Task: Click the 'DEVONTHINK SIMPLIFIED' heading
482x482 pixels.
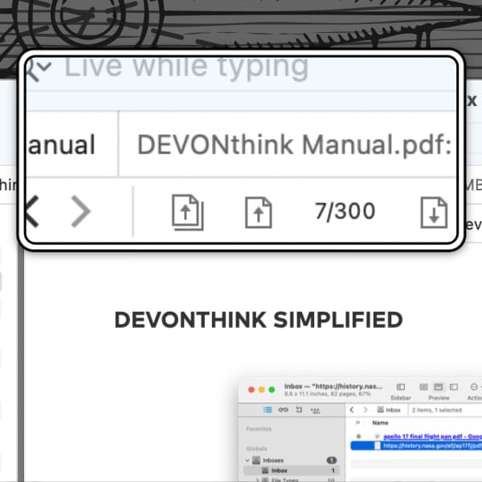Action: [258, 320]
